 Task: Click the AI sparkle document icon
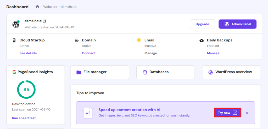click(88, 113)
